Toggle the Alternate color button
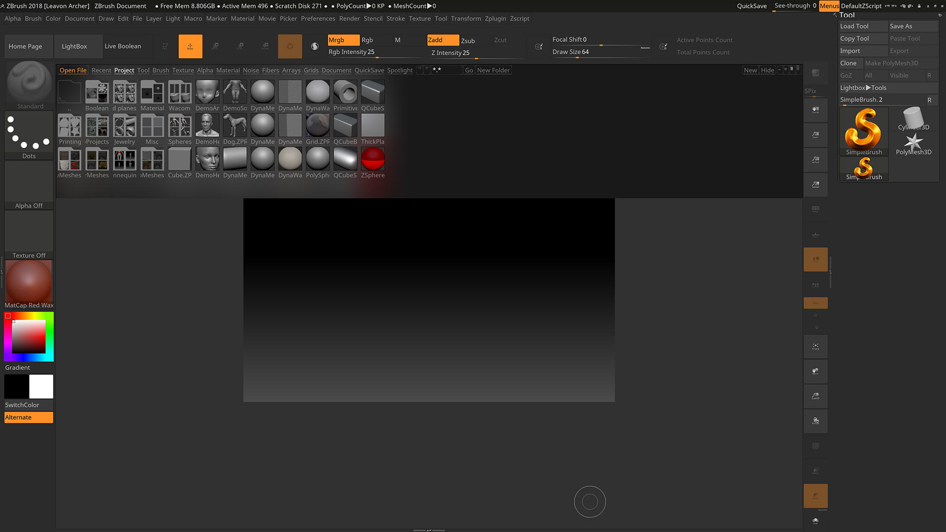Viewport: 946px width, 532px height. tap(29, 417)
